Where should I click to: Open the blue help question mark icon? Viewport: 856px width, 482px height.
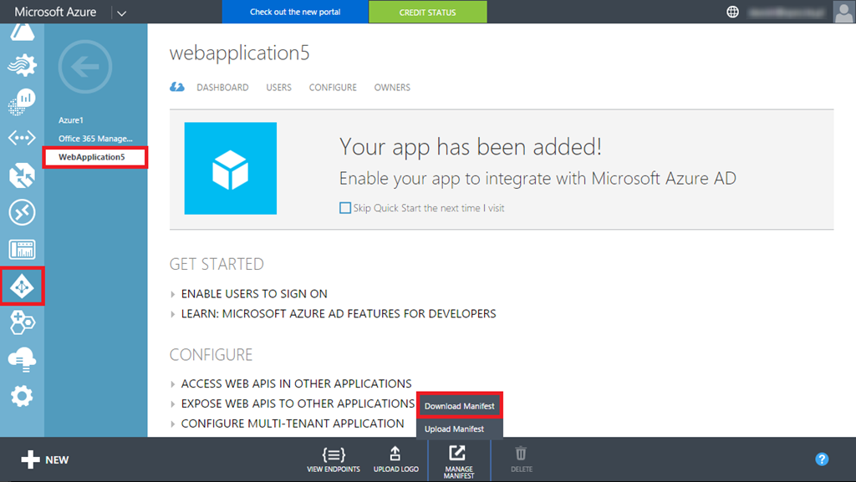coord(822,459)
